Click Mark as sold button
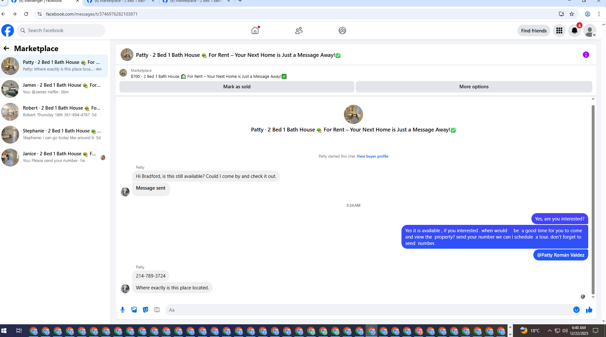Screen dimensions: 606x337 coord(237,87)
